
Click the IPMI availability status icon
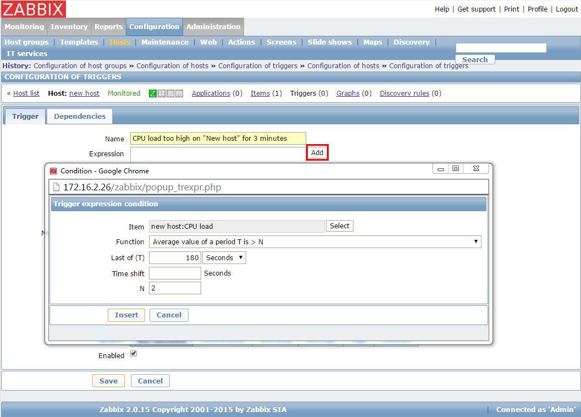(x=179, y=94)
